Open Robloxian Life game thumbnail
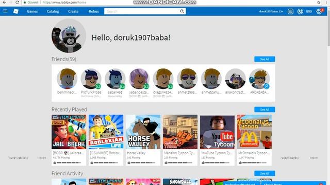The image size is (330, 185). coord(106,132)
